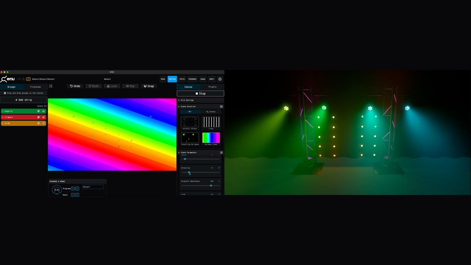This screenshot has width=471, height=265.
Task: Open the settings gear in top bar
Action: 220,79
